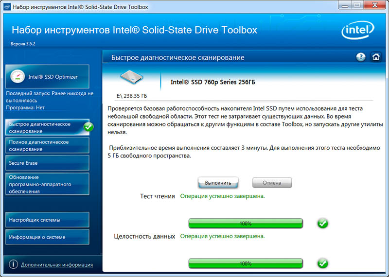Open the Дополнительная информация link
This screenshot has height=277, width=389.
57,265
